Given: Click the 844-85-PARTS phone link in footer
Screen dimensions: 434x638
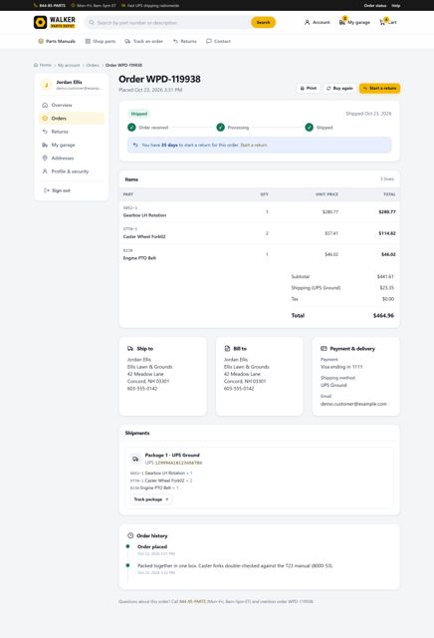Looking at the screenshot, I should click(x=193, y=601).
